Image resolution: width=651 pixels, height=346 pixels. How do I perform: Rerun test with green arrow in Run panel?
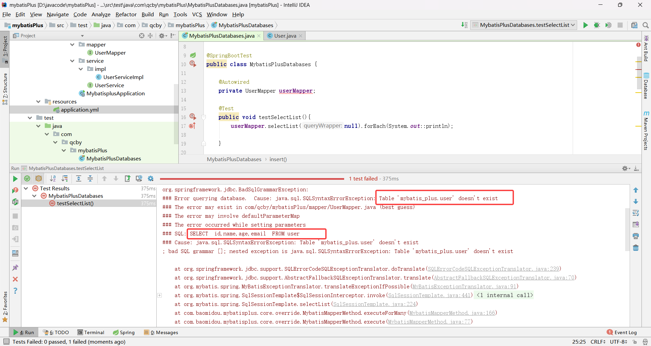tap(15, 178)
